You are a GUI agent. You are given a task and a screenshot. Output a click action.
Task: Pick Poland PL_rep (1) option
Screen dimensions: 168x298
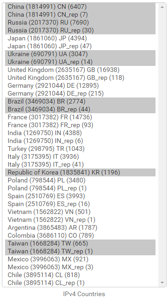click(81, 188)
